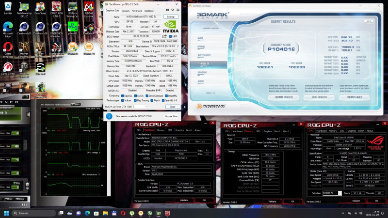Open the Microsoft Edge desktop shortcut
This screenshot has height=218, width=388.
coord(8,30)
